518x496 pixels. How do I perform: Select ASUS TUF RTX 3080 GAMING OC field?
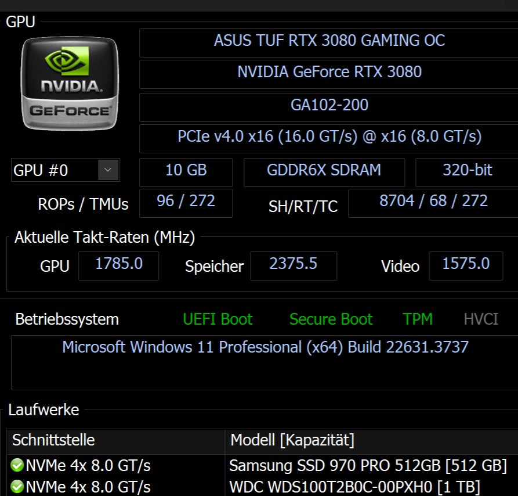coord(329,43)
